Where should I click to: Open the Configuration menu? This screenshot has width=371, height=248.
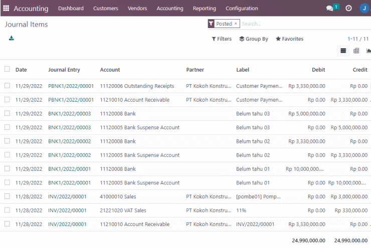point(242,9)
